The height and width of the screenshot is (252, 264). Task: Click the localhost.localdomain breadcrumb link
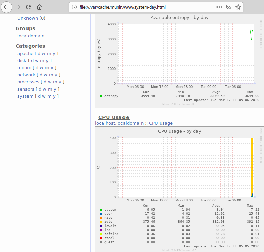click(119, 123)
